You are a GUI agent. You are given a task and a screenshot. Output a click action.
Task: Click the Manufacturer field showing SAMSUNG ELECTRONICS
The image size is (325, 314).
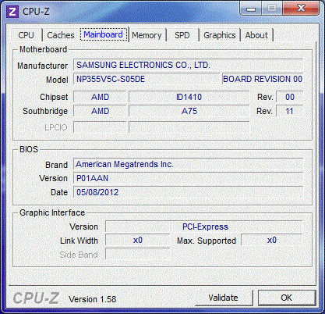[x=188, y=65]
